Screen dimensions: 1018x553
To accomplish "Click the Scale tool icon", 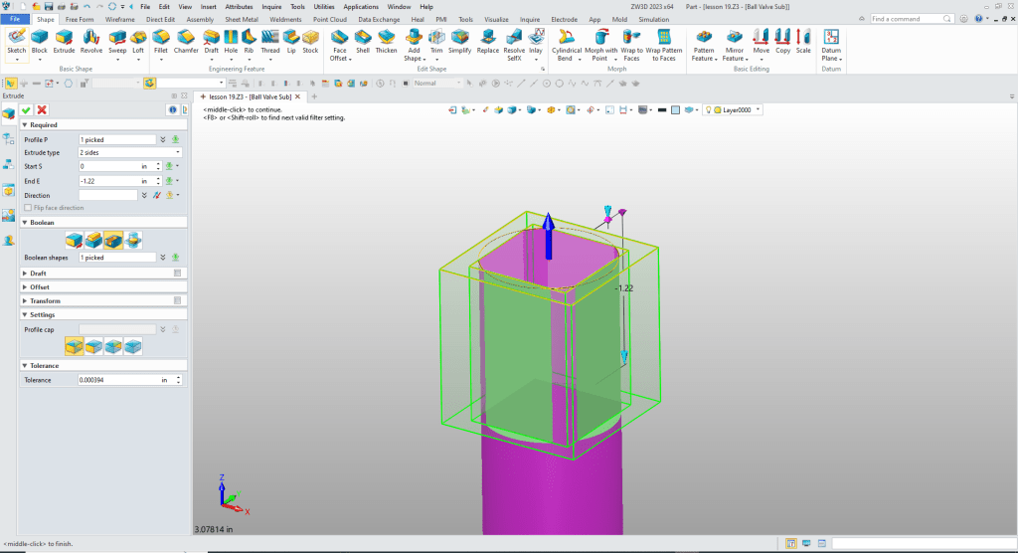I will pyautogui.click(x=803, y=41).
